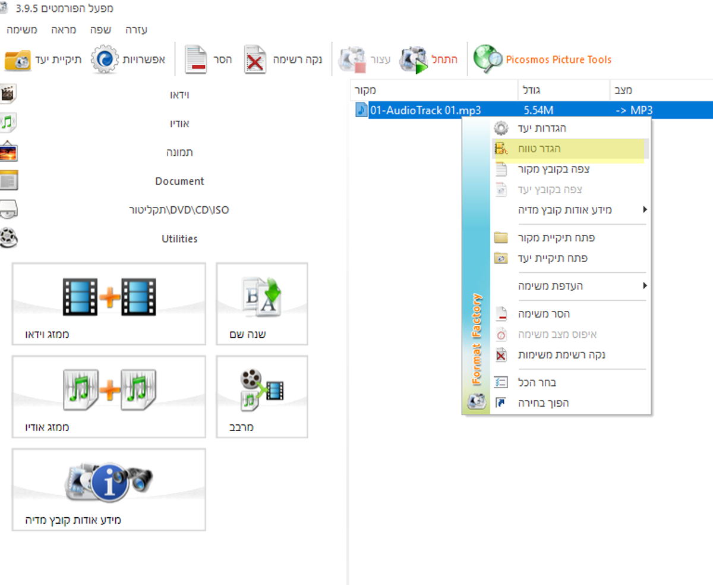Viewport: 713px width, 585px height.
Task: Expand the וידאו category clapperboard icon
Action: pyautogui.click(x=8, y=94)
